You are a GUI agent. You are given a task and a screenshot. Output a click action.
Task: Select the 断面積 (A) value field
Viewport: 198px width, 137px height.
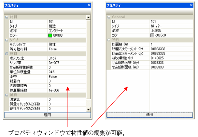tap(171, 45)
